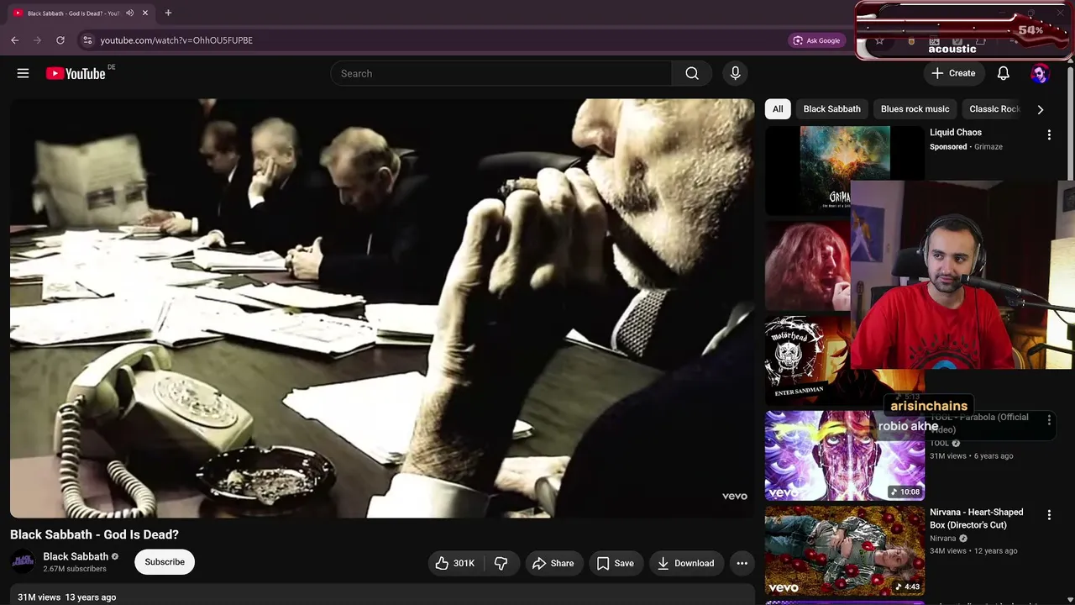The height and width of the screenshot is (605, 1075).
Task: Like the video with 301K likes
Action: 456,563
